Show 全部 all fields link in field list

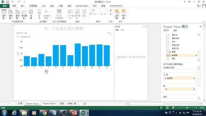(x=175, y=30)
